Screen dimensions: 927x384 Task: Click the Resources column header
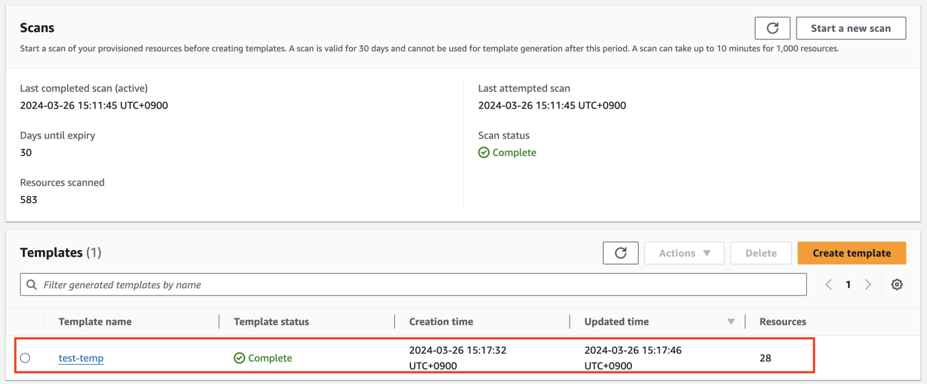click(782, 321)
